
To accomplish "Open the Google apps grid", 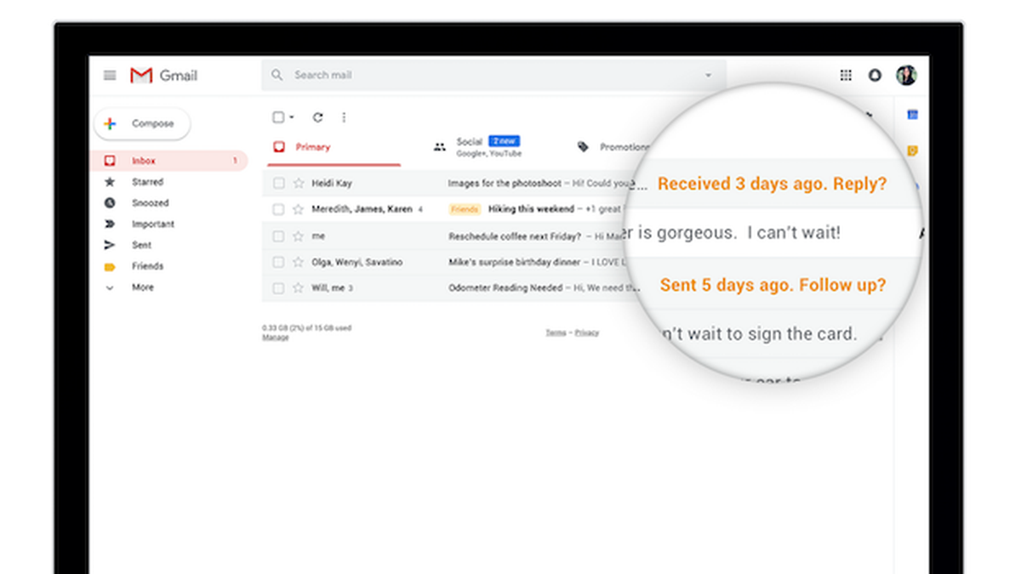I will click(x=845, y=75).
